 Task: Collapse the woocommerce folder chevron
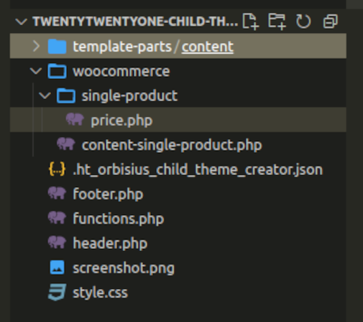pyautogui.click(x=36, y=71)
